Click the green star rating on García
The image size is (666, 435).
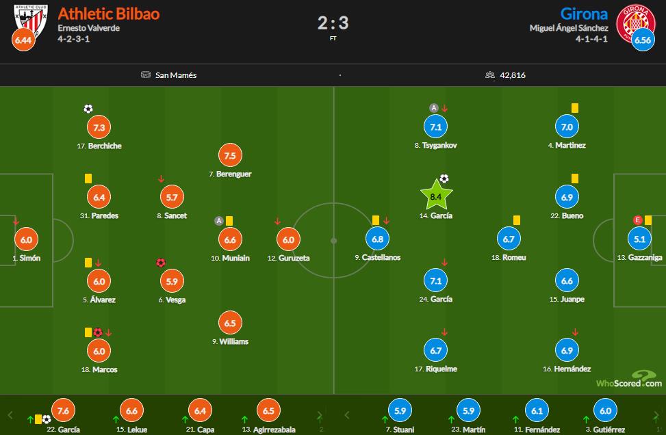435,197
